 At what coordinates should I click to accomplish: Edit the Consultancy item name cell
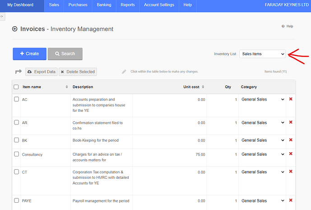coord(46,157)
